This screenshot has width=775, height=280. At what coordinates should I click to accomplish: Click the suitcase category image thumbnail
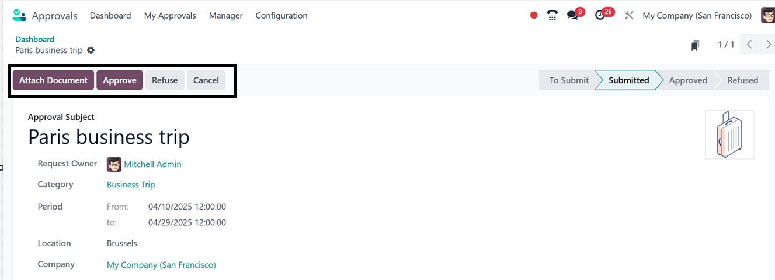click(x=729, y=134)
